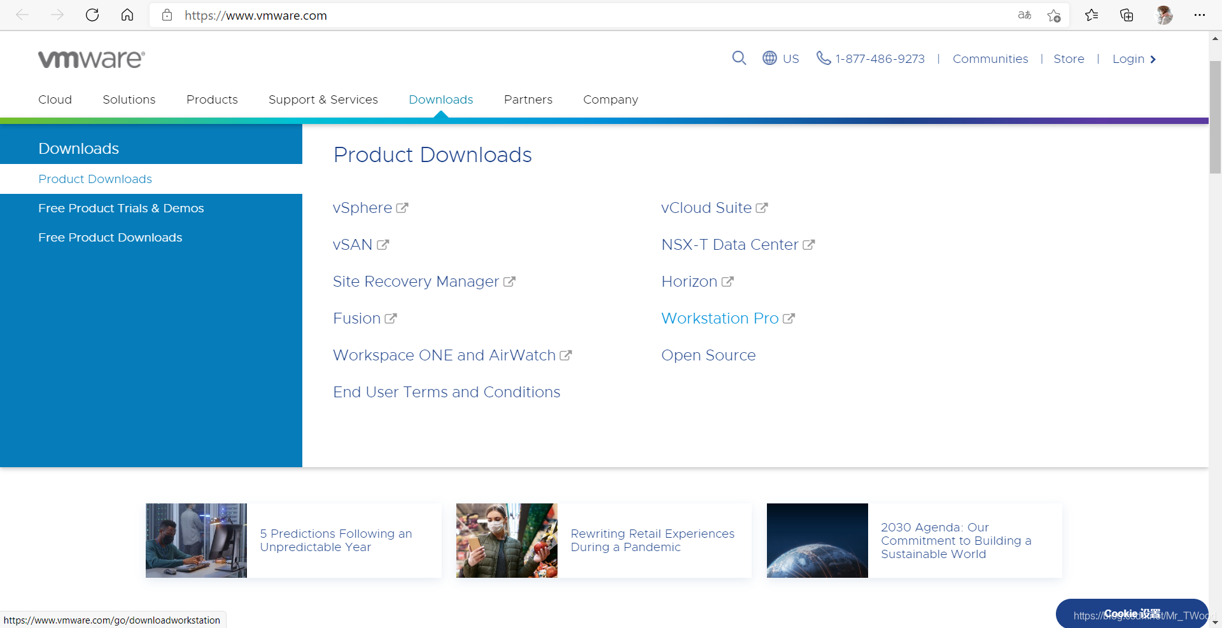Open Support & Services menu
The width and height of the screenshot is (1222, 628).
(323, 100)
